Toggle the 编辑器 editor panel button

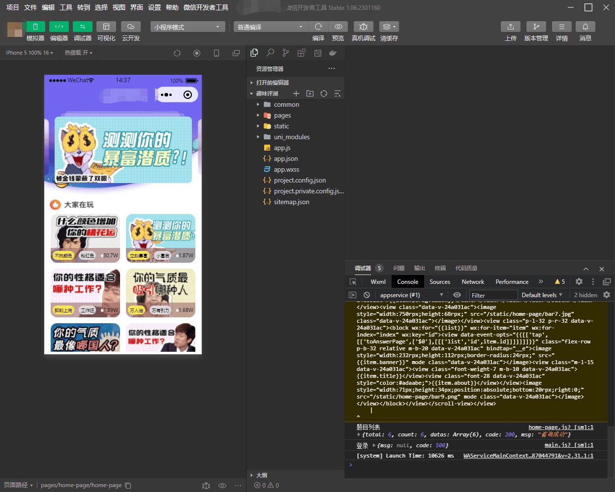click(x=59, y=27)
